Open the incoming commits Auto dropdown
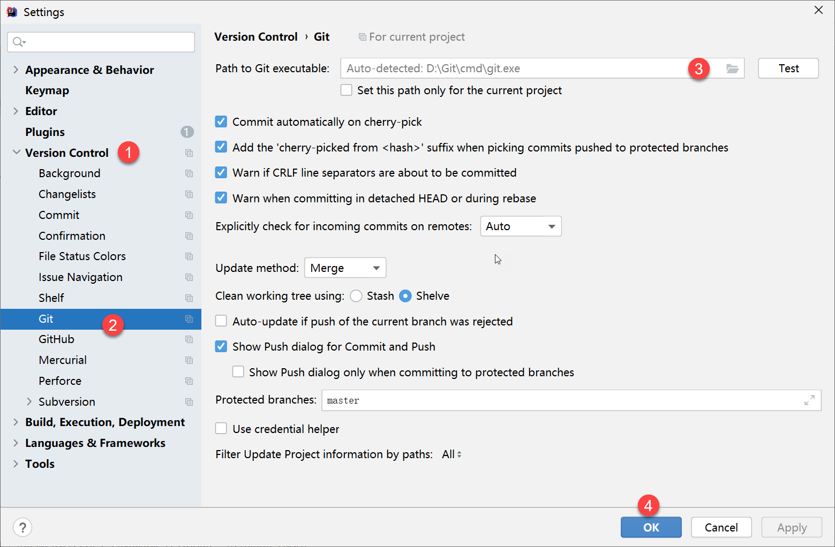835x547 pixels. click(521, 226)
